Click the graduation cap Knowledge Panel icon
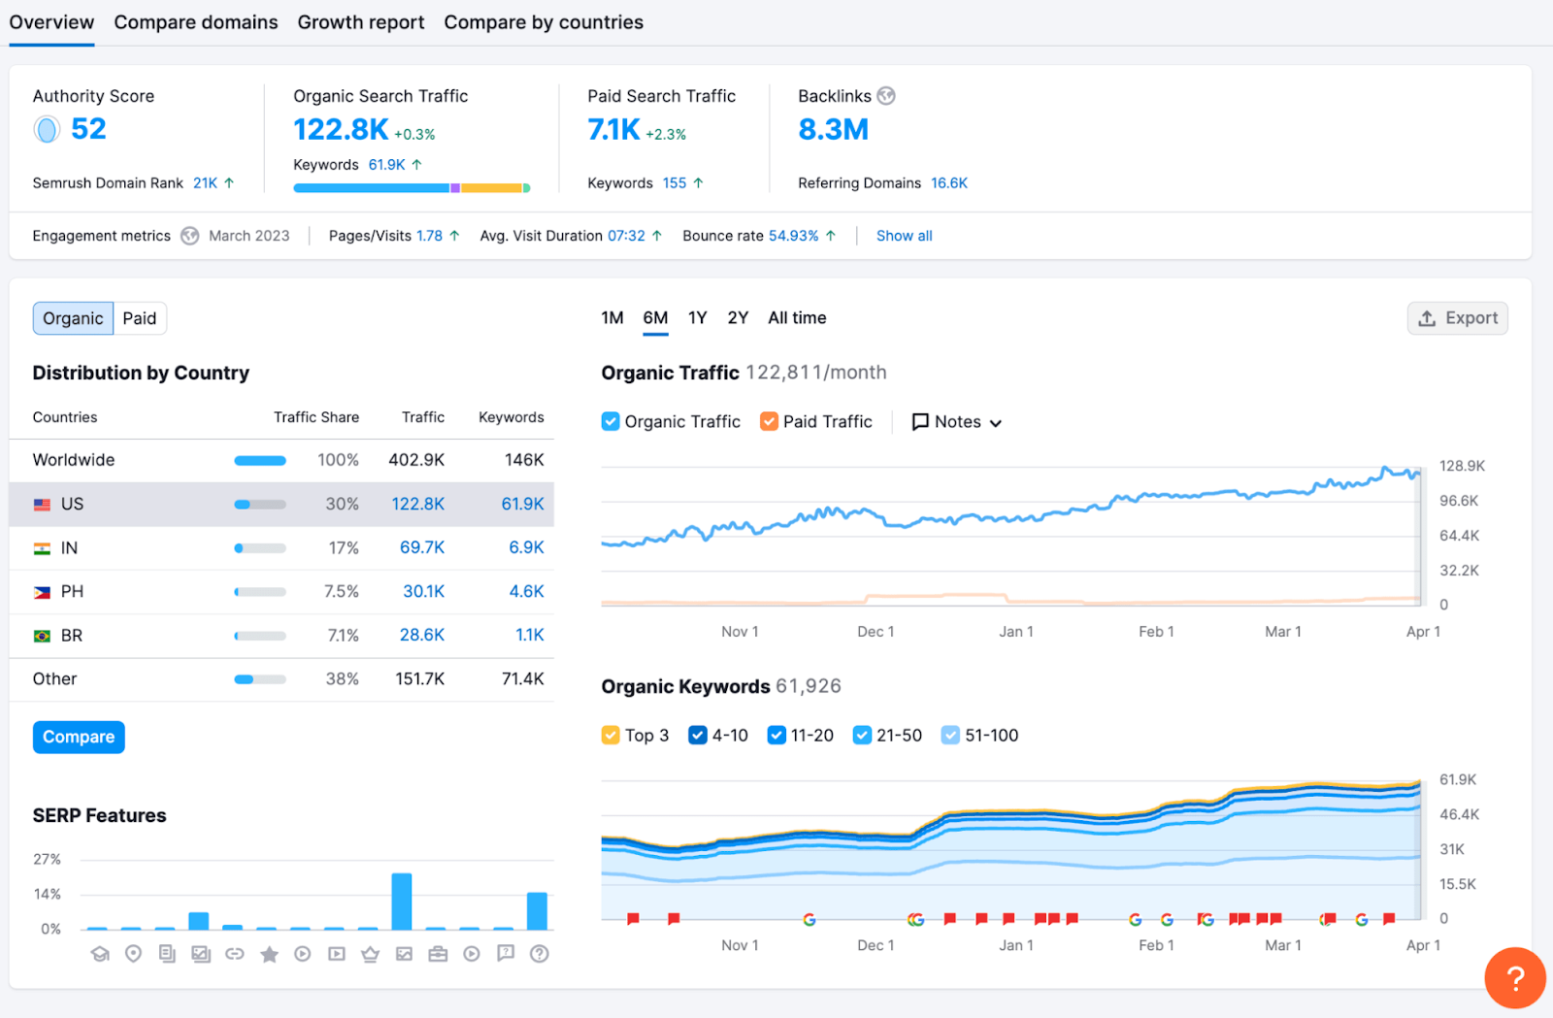This screenshot has width=1553, height=1018. pos(100,954)
